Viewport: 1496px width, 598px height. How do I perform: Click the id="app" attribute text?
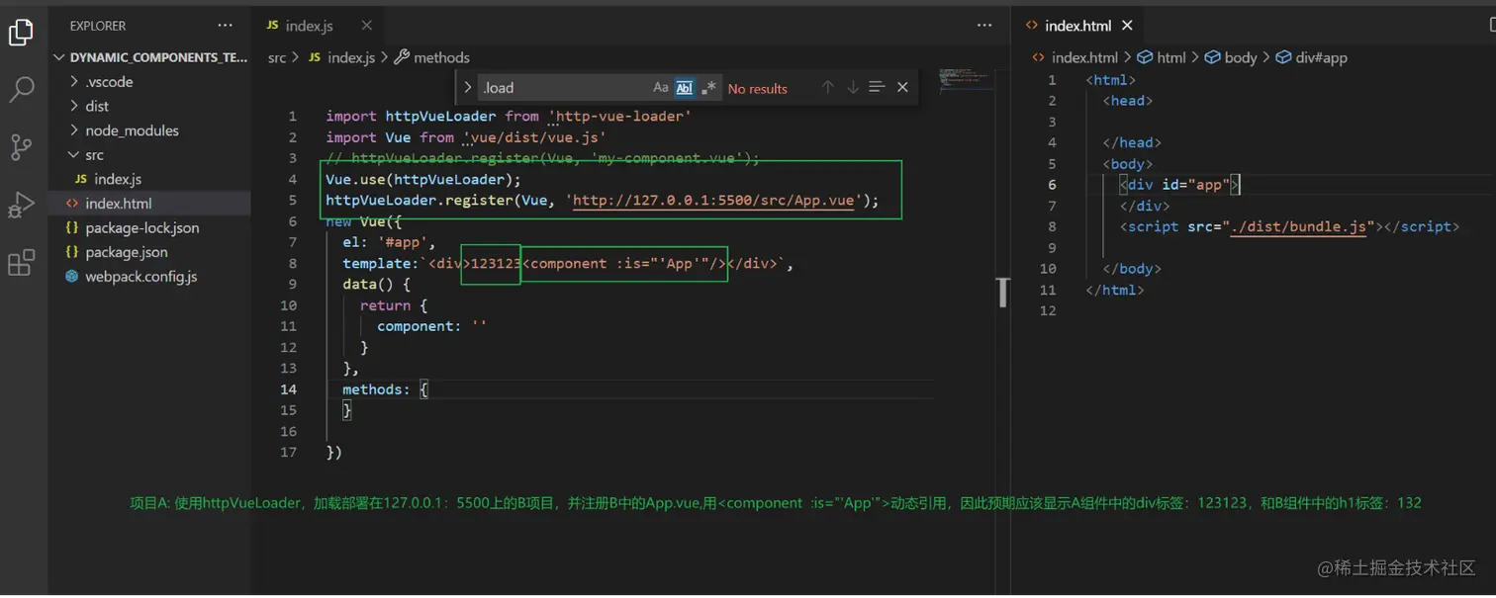point(1195,185)
